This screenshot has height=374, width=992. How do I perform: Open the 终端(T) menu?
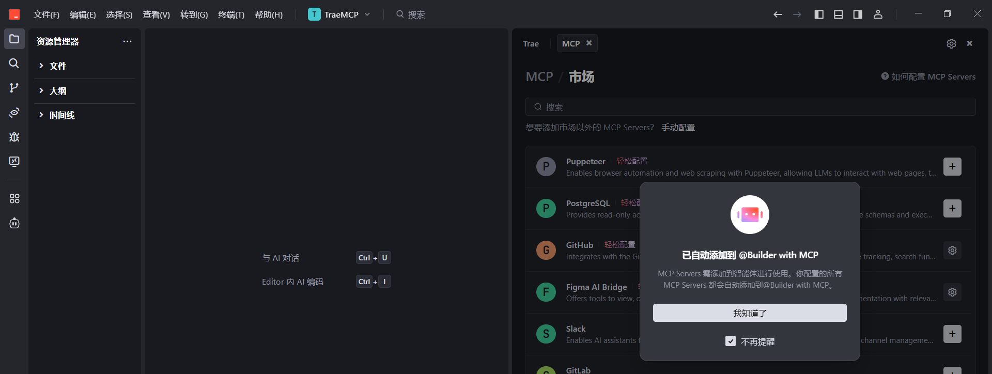pyautogui.click(x=231, y=14)
